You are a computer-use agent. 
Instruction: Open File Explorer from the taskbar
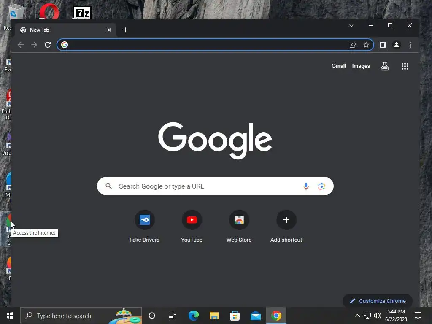pyautogui.click(x=214, y=316)
